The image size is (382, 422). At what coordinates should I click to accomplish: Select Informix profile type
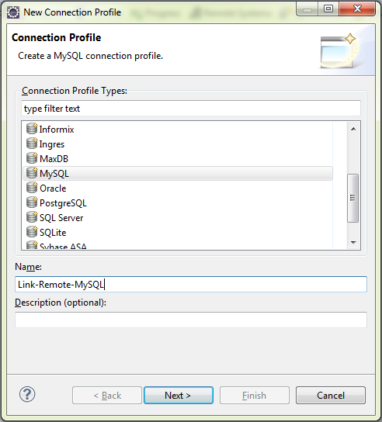coord(57,130)
